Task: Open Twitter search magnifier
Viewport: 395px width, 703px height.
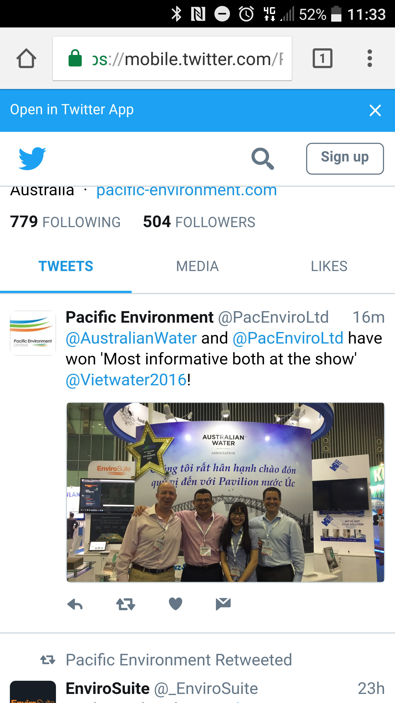Action: click(x=263, y=159)
